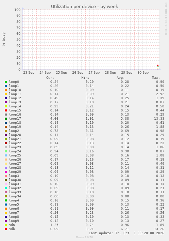Click the sda yellow-green legend swatch
This screenshot has height=241, width=169.
[6, 225]
